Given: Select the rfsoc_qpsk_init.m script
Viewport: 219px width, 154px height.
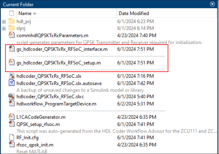Looking at the screenshot, I should 35,145.
